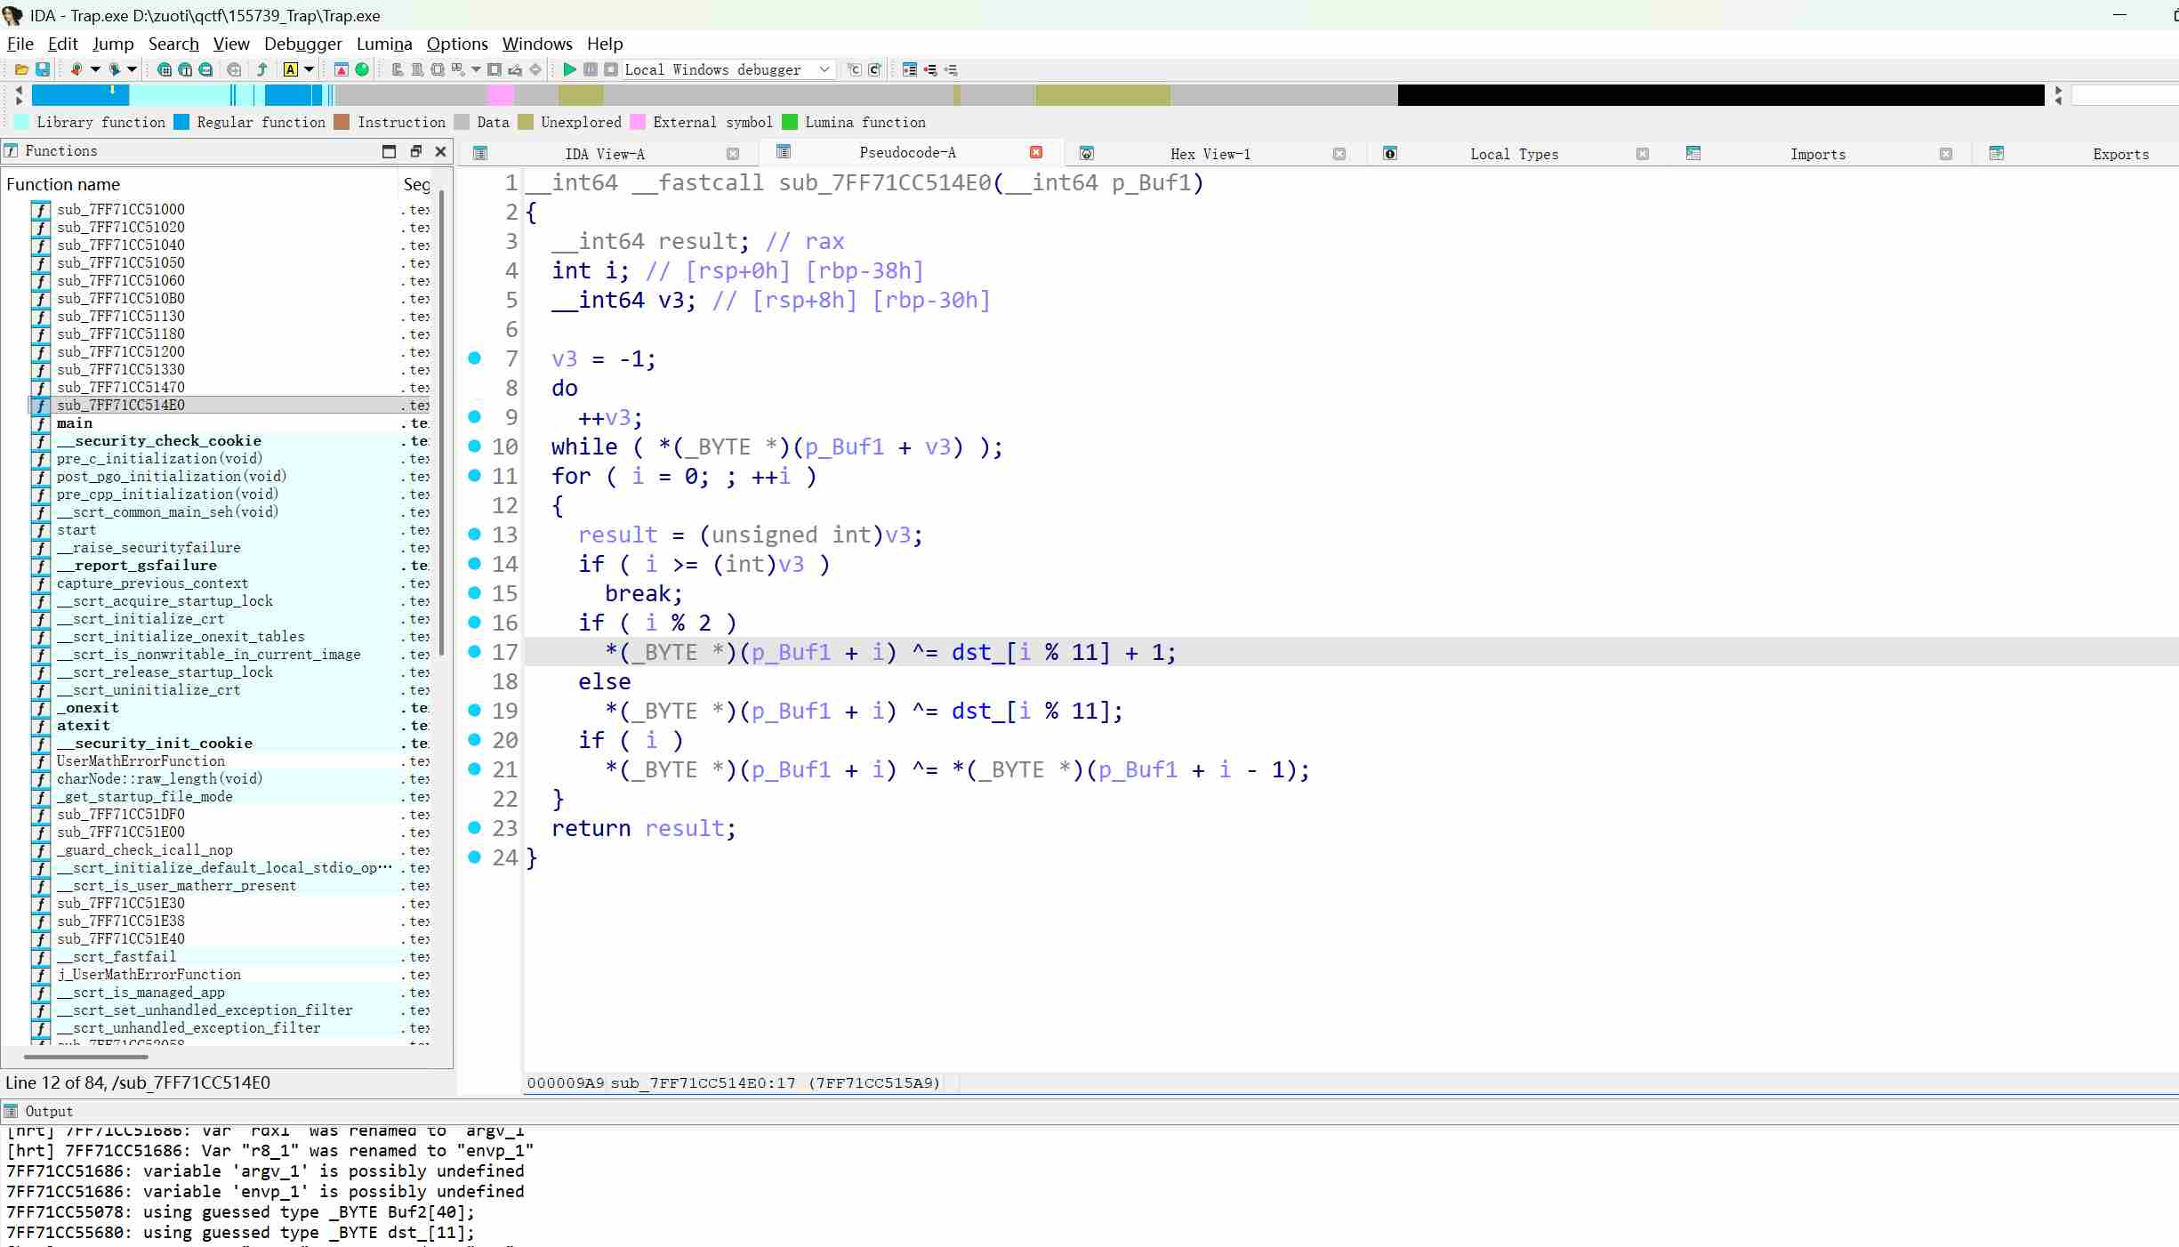Switch to the Hex View-1 tab
Image resolution: width=2179 pixels, height=1247 pixels.
click(x=1210, y=154)
